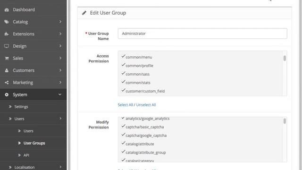
Task: Collapse the System menu chevron
Action: click(x=60, y=94)
